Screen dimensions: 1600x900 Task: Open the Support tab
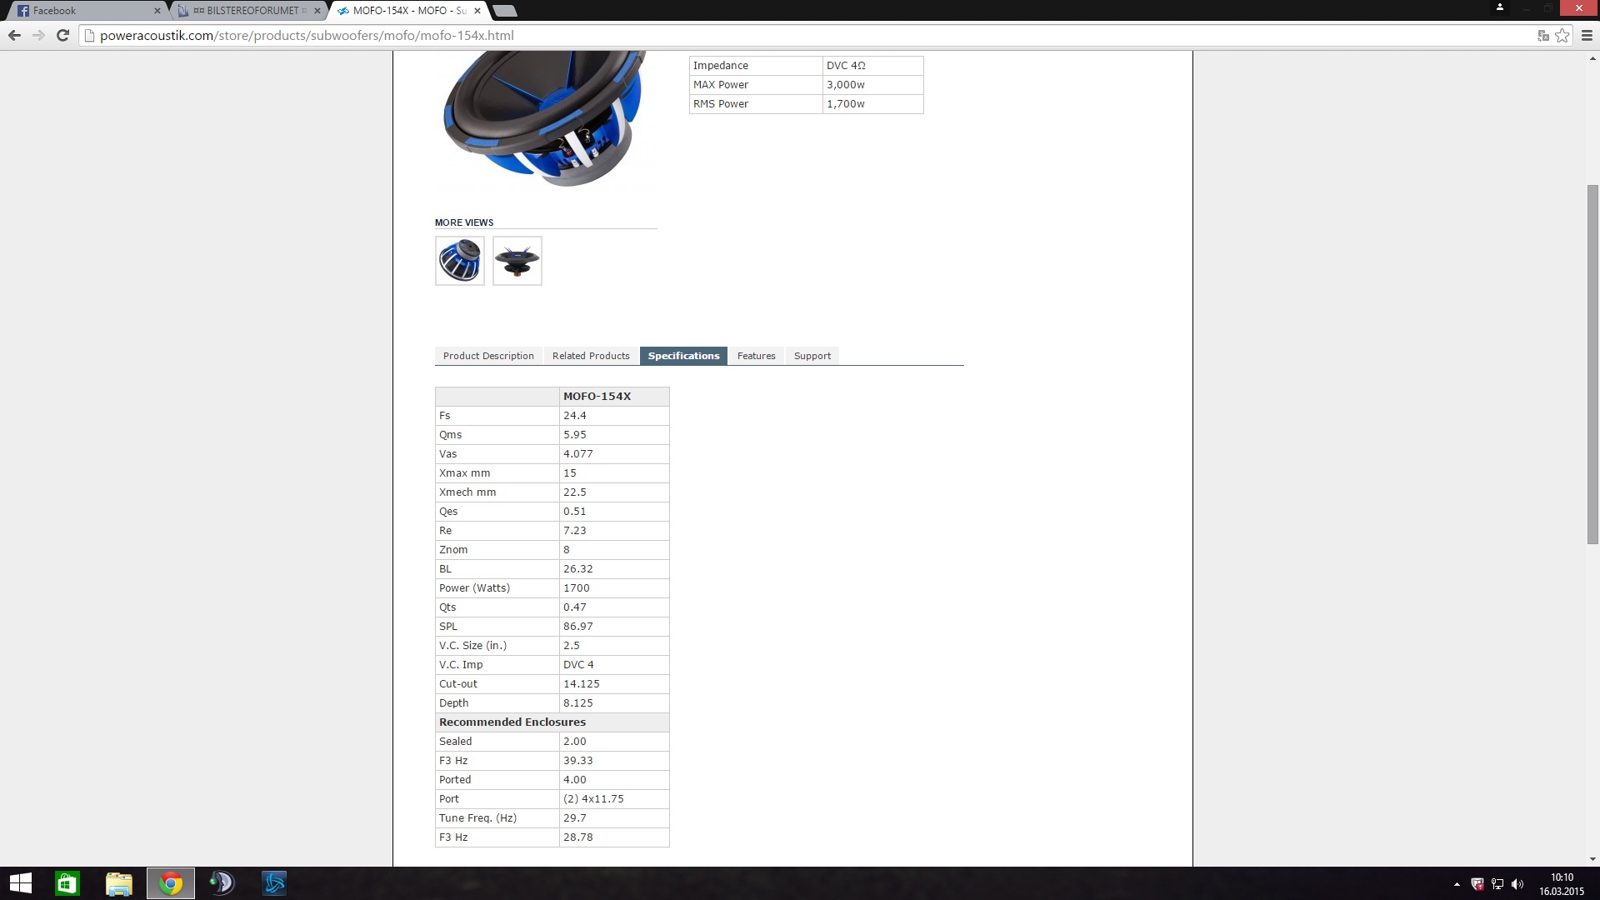click(x=812, y=356)
